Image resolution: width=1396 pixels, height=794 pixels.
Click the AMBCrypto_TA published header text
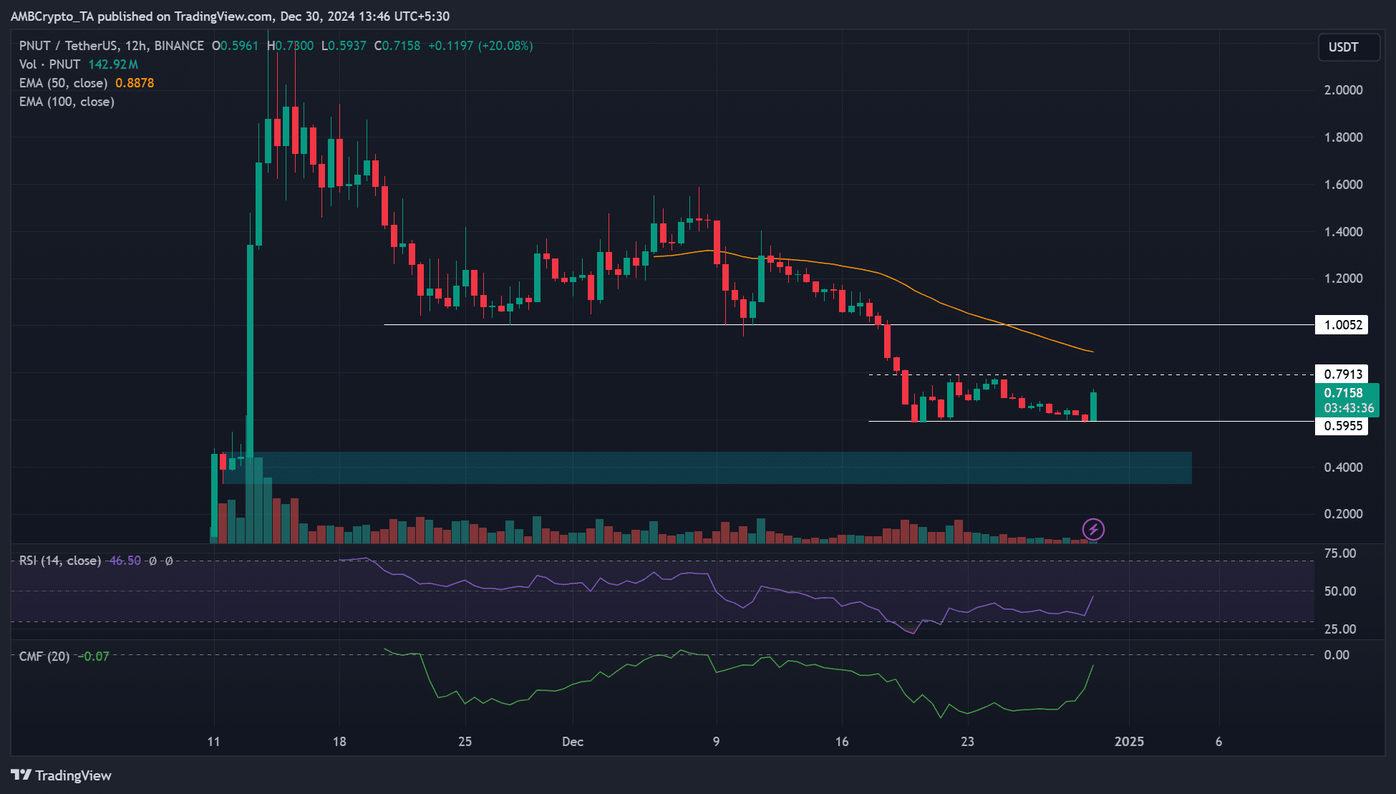(230, 16)
